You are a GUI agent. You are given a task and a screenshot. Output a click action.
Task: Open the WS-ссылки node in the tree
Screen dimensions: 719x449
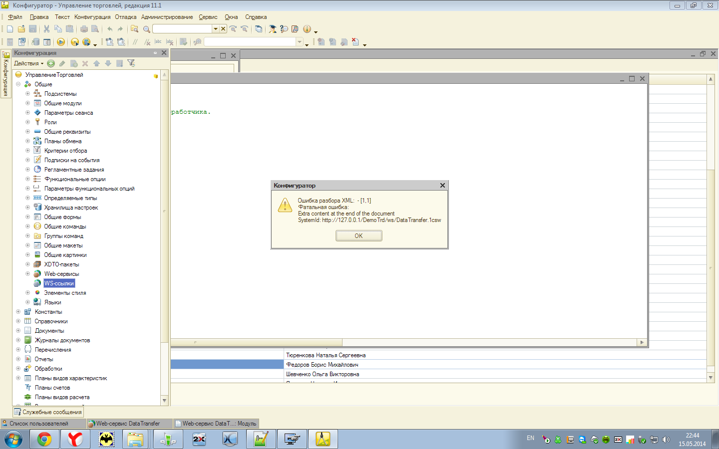coord(59,283)
